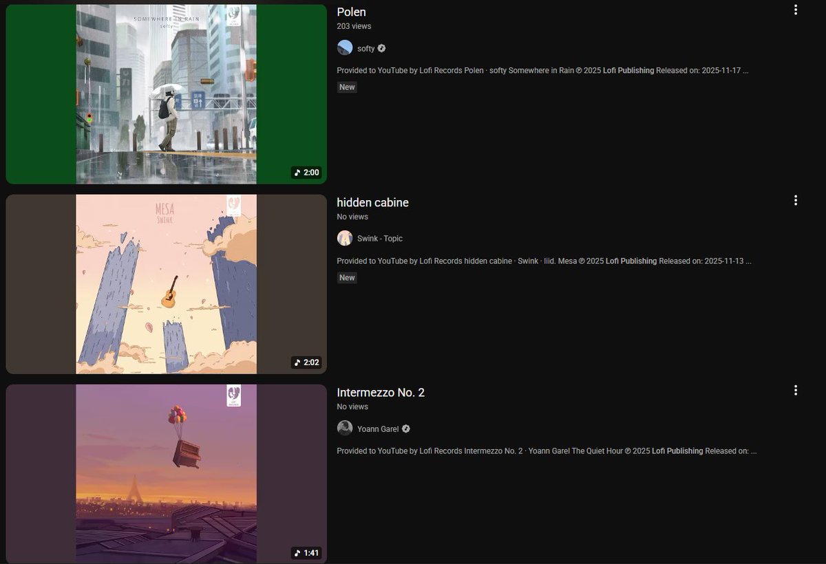Click the New badge under hidden cabine
The height and width of the screenshot is (564, 826).
point(347,278)
